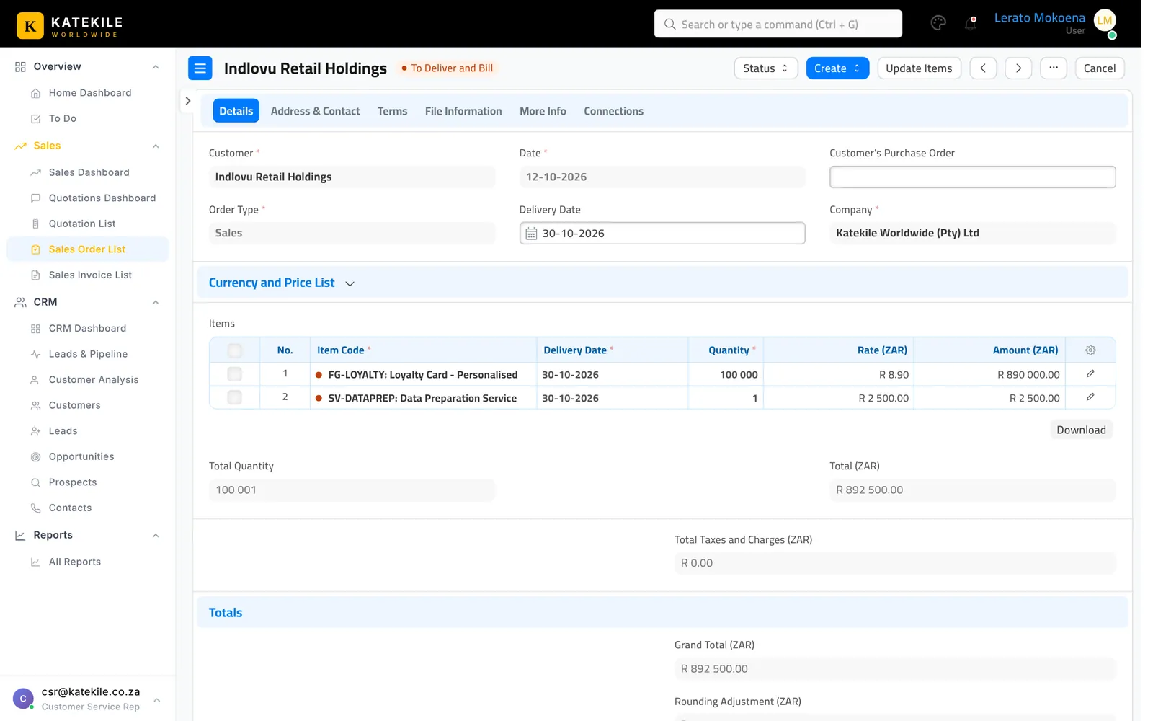Switch to Address & Contact tab

click(x=315, y=111)
